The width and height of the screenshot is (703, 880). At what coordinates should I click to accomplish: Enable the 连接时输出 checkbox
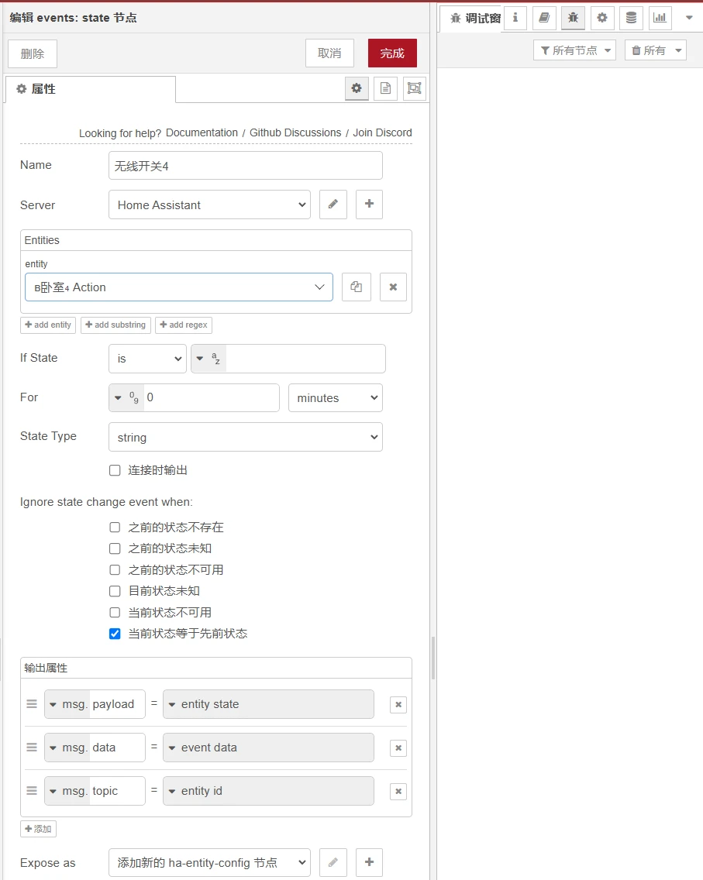click(x=115, y=470)
